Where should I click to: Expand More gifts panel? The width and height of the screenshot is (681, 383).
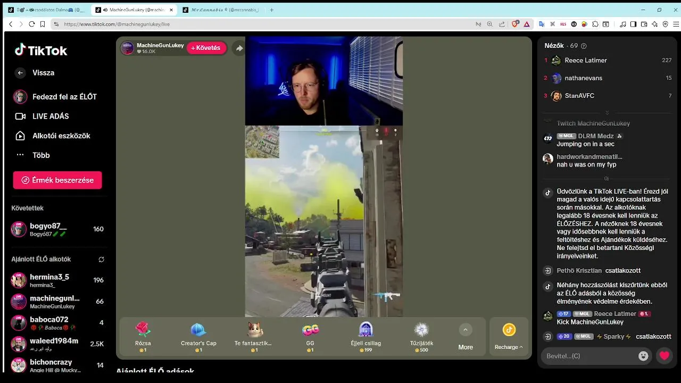click(x=466, y=337)
